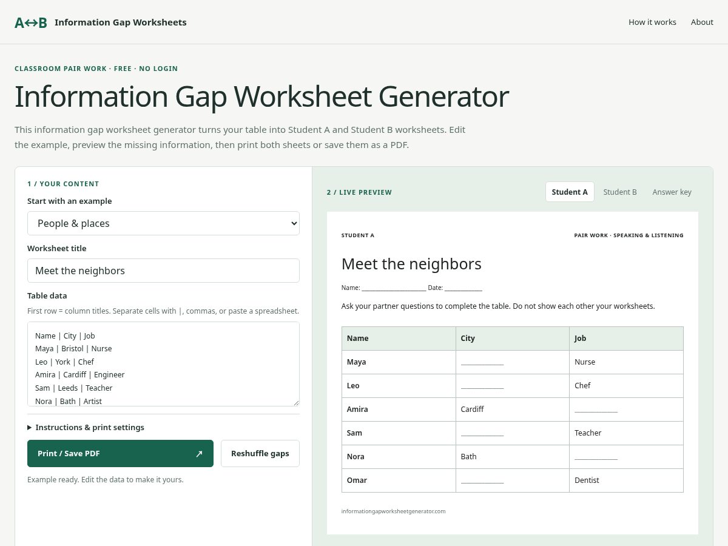Open the Start with an example dropdown
Image resolution: width=728 pixels, height=546 pixels.
[x=163, y=223]
